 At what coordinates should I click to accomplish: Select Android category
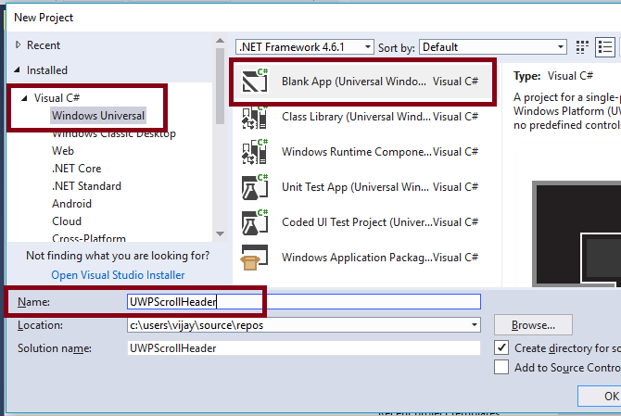click(71, 204)
